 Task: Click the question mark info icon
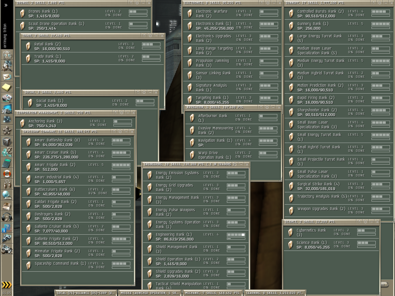(7, 228)
